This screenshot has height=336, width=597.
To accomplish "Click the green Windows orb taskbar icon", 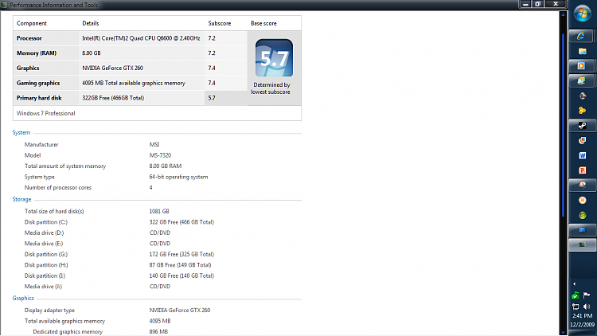I will (582, 215).
